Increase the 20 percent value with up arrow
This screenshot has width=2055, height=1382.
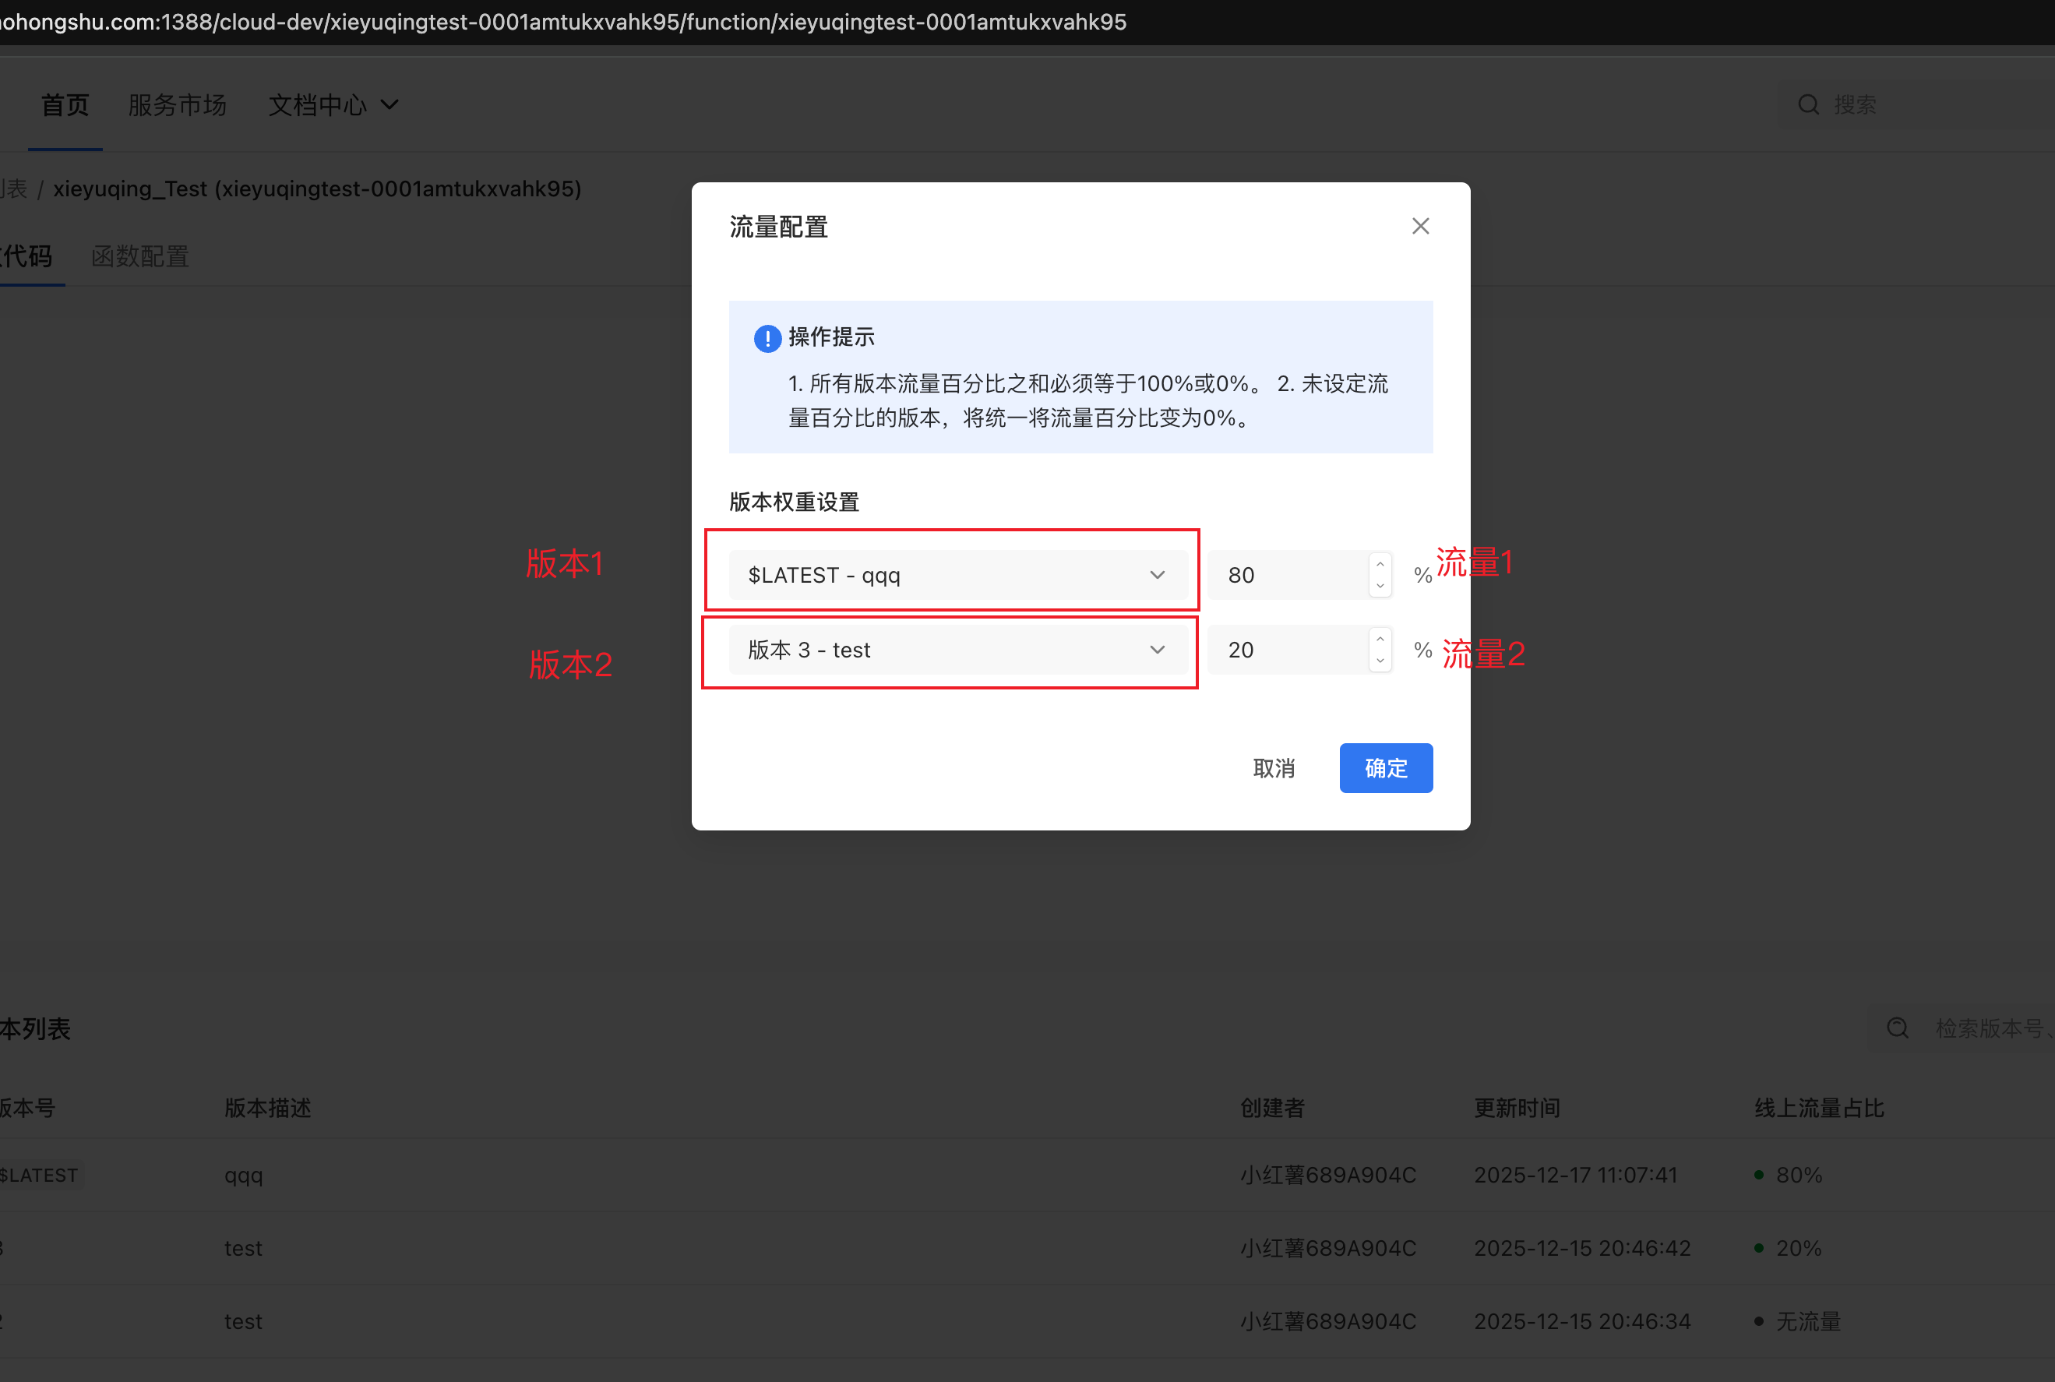pyautogui.click(x=1380, y=639)
